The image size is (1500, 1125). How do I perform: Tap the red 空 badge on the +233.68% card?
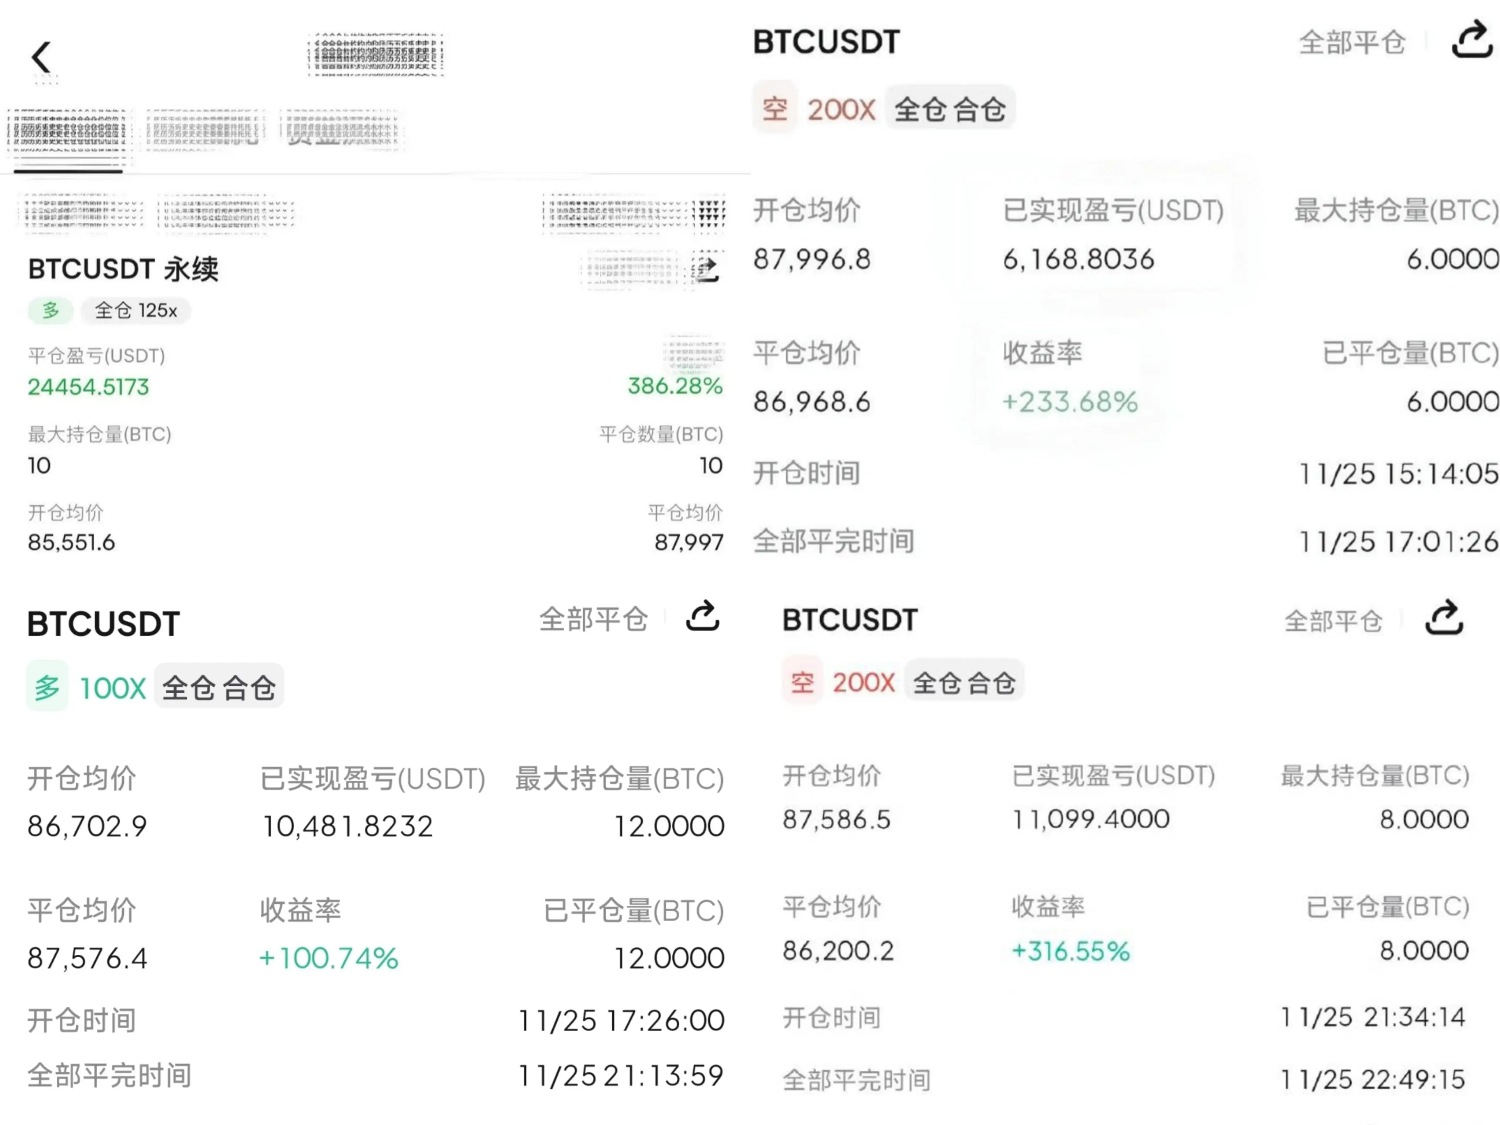tap(775, 108)
